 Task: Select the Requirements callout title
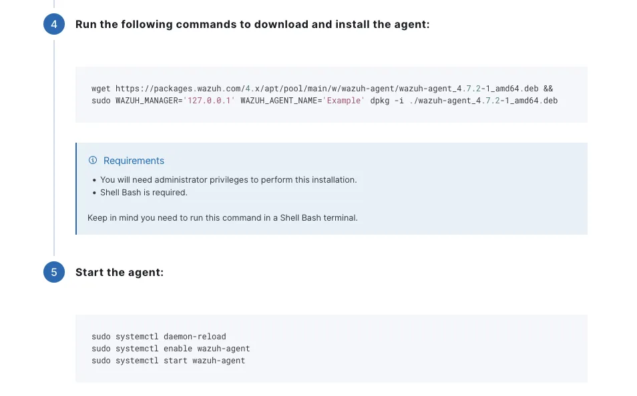point(134,161)
